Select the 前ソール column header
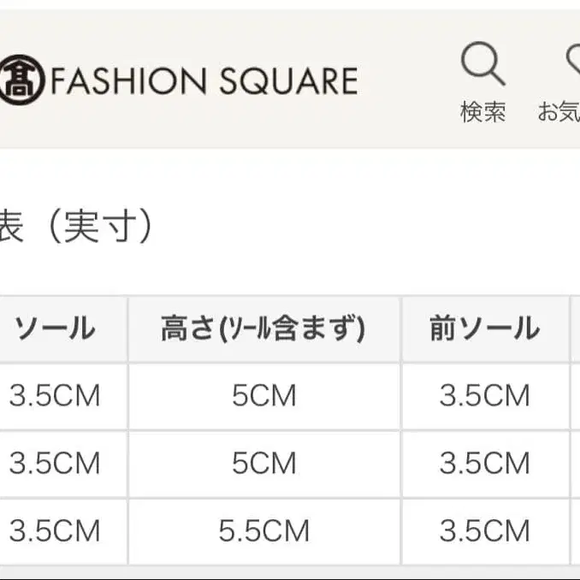 (484, 329)
